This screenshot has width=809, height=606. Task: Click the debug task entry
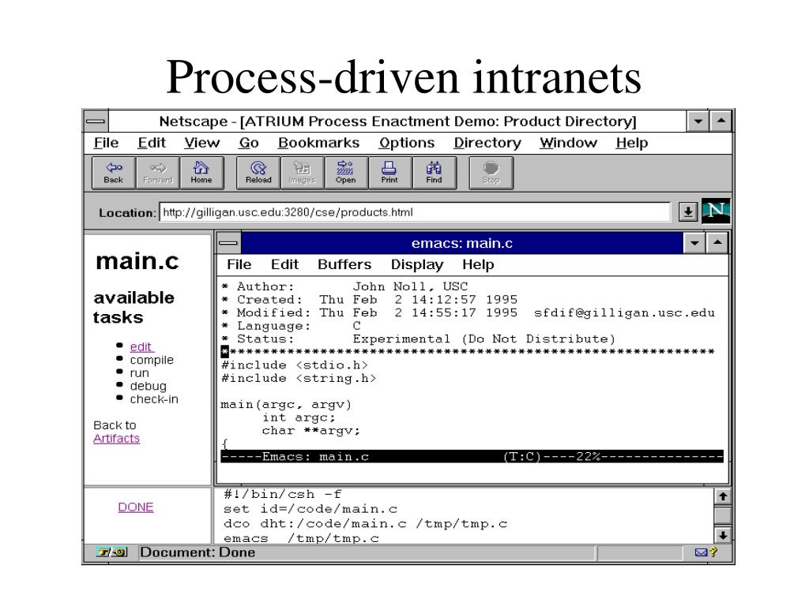pos(148,387)
